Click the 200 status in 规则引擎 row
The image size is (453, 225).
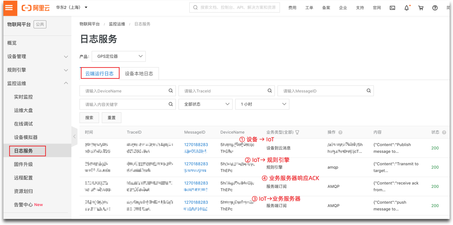[x=435, y=167]
